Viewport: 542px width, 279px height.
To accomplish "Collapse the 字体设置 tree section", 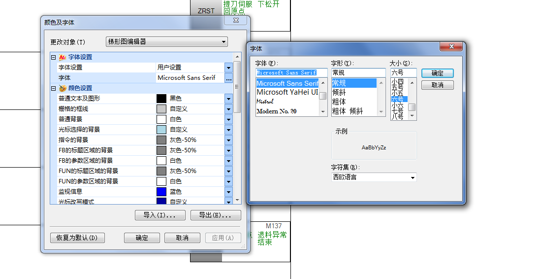I will point(53,57).
